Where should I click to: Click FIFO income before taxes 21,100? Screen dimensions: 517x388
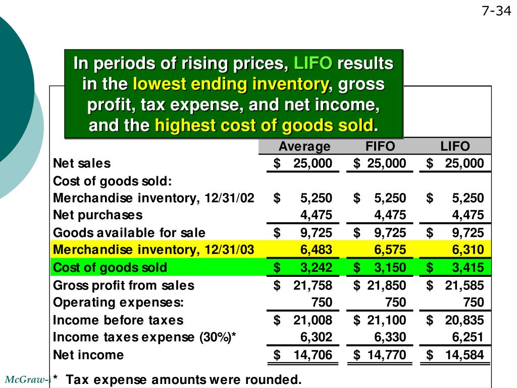387,320
